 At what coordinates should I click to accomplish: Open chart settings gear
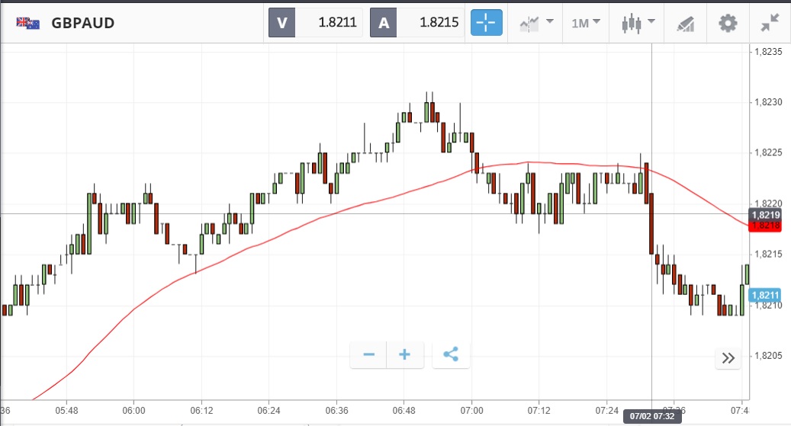pos(728,23)
